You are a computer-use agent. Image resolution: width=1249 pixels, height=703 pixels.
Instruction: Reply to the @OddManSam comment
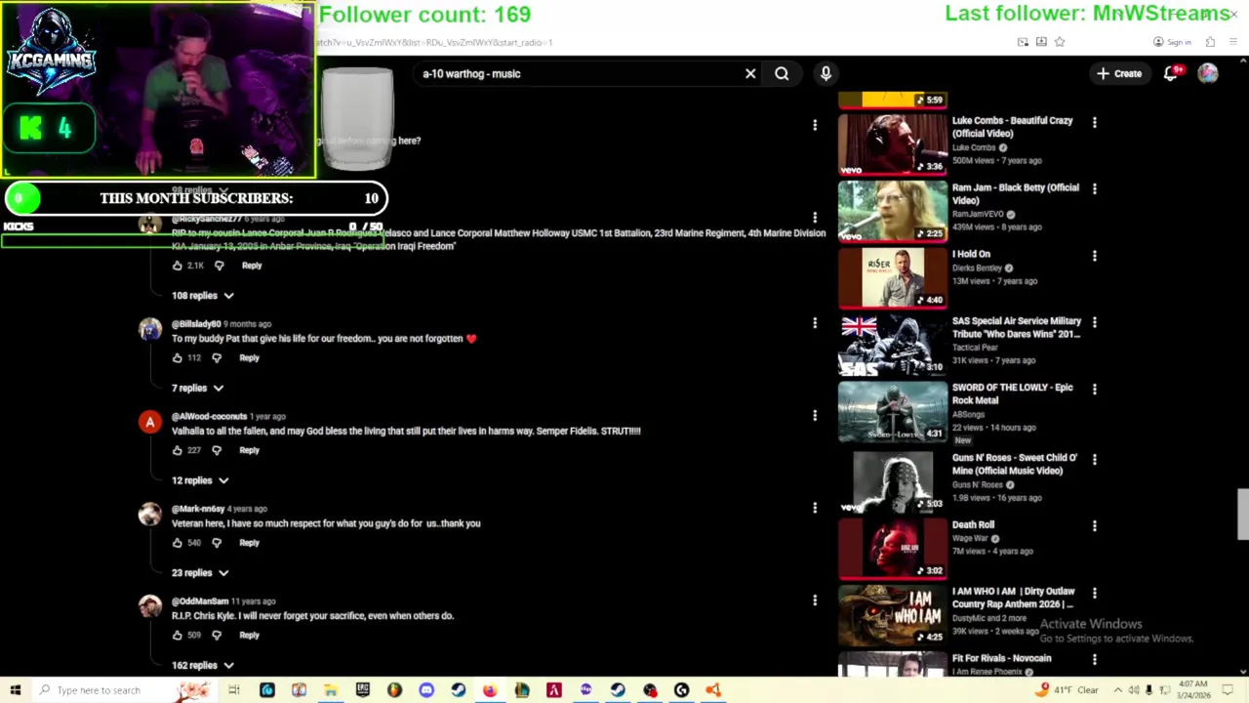[x=249, y=636]
